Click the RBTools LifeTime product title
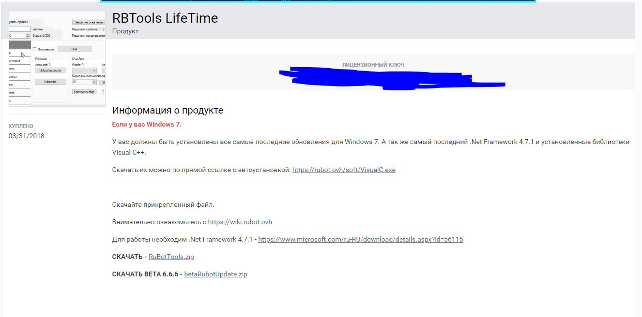The width and height of the screenshot is (642, 317). tap(165, 18)
